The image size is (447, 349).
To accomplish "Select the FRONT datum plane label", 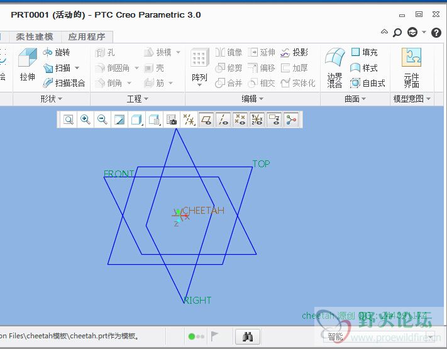I will pyautogui.click(x=119, y=174).
